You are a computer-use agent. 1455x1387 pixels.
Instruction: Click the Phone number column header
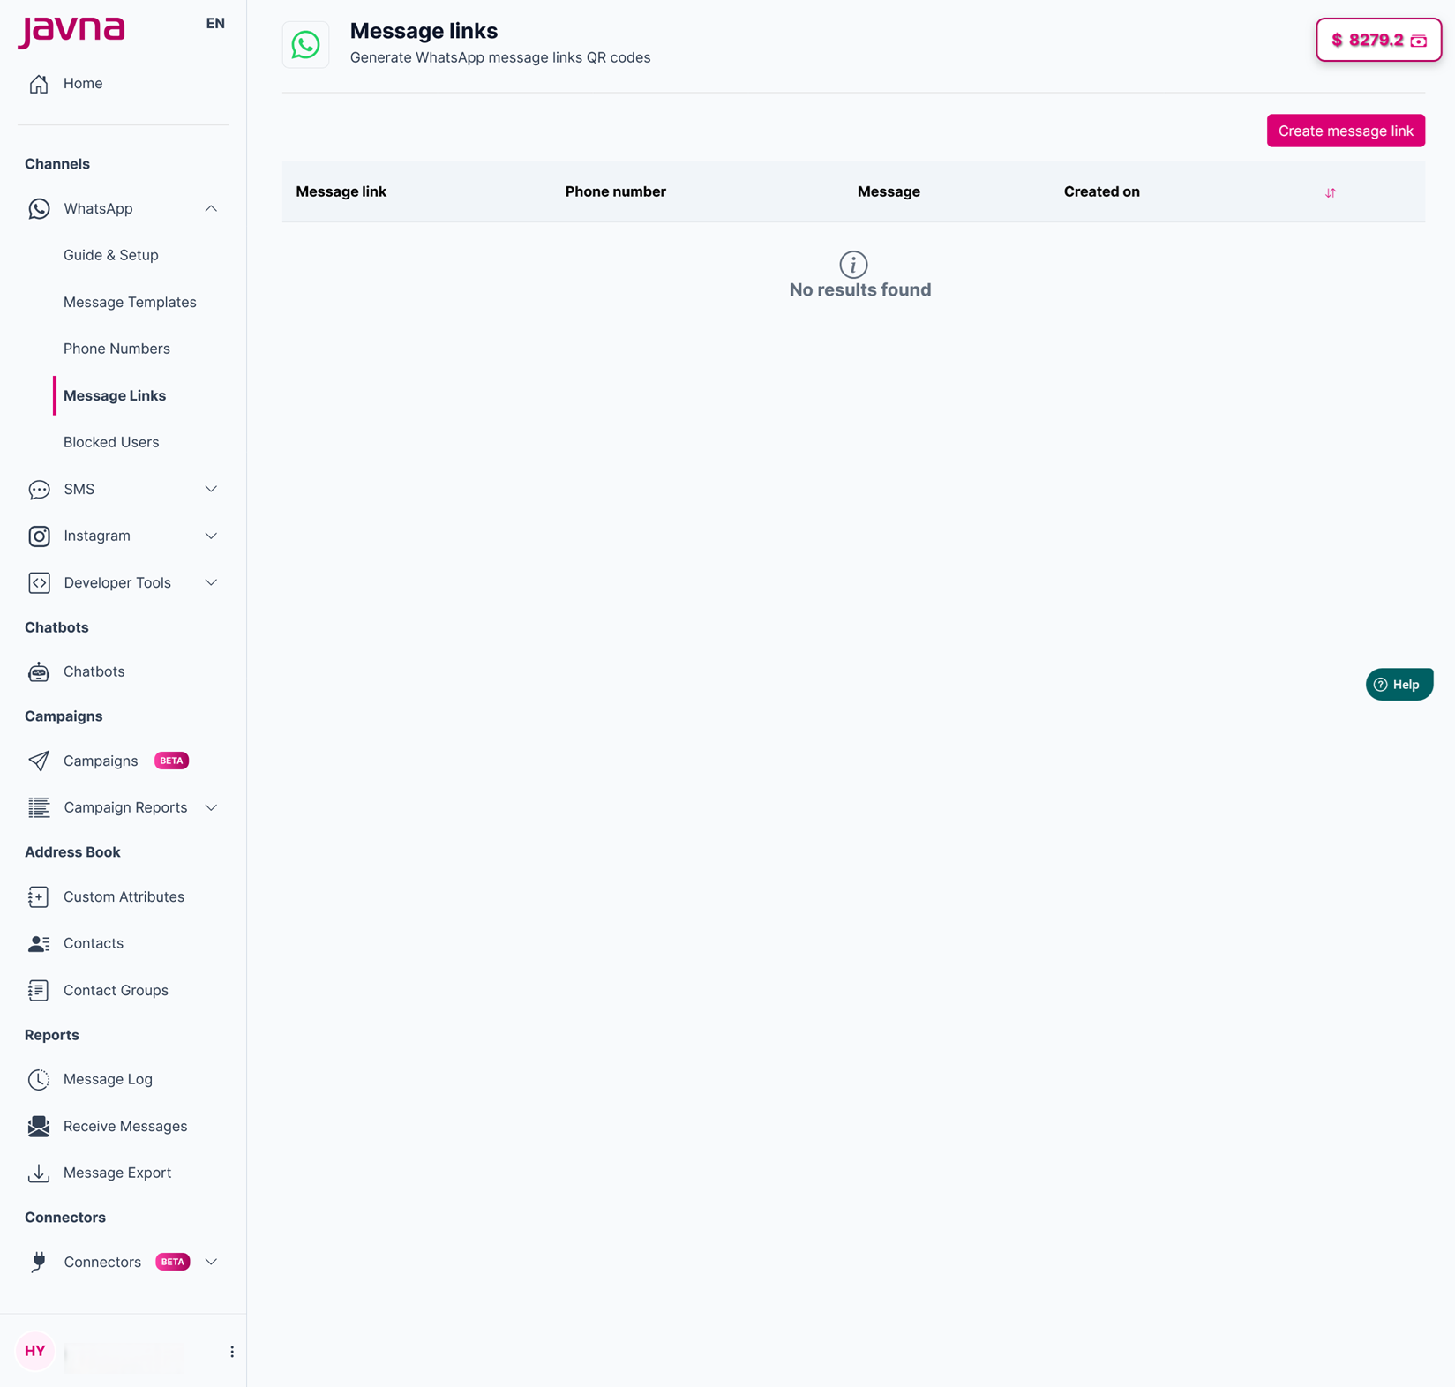615,192
